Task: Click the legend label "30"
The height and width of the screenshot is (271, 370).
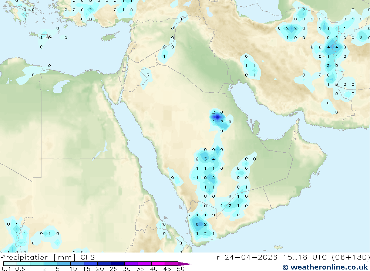Action: (x=127, y=269)
